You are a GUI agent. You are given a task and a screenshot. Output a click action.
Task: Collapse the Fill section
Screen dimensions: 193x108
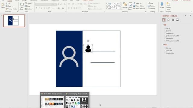pyautogui.click(x=163, y=25)
